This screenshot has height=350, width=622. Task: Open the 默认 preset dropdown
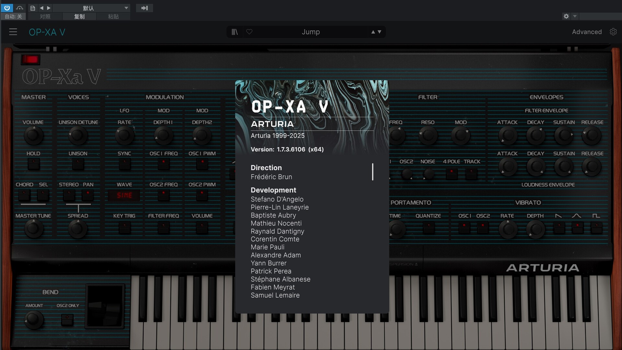click(x=91, y=8)
